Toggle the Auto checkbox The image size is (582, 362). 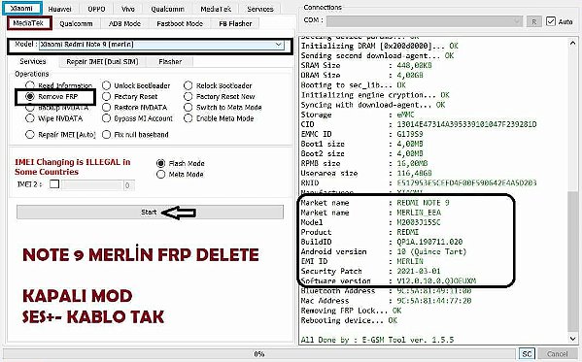(x=551, y=21)
